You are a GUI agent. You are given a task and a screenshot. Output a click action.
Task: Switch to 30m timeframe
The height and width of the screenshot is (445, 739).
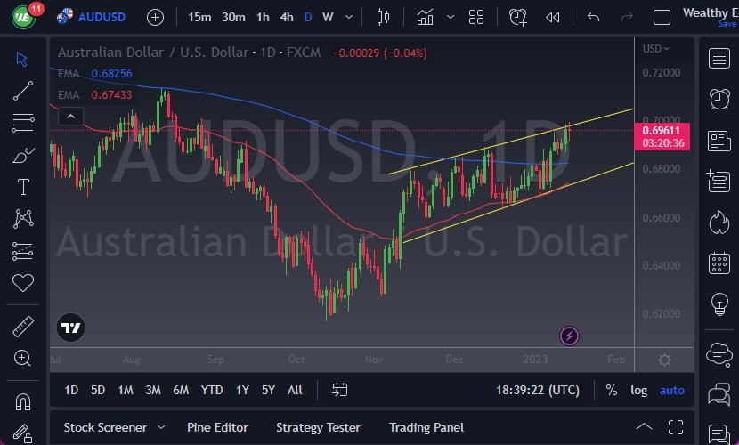click(x=233, y=18)
